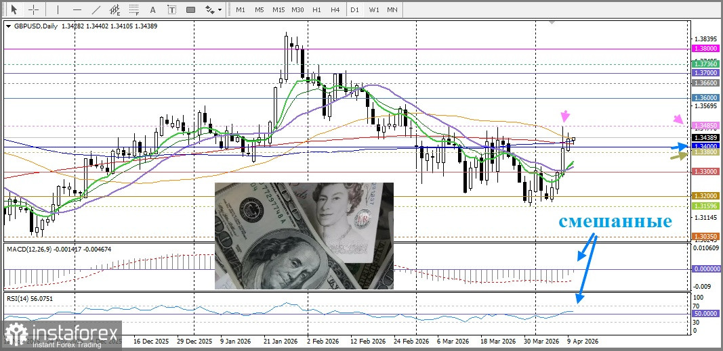Click the 1.32000 price level tag
The height and width of the screenshot is (351, 723).
coord(706,196)
